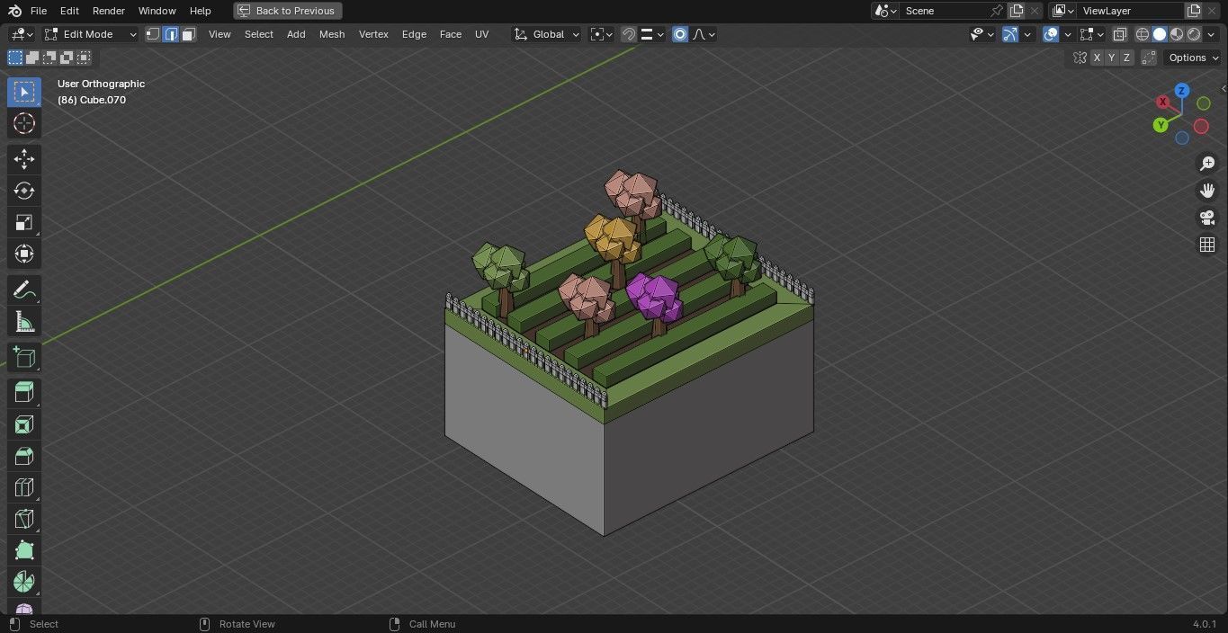Activate the Transform tool

click(24, 254)
